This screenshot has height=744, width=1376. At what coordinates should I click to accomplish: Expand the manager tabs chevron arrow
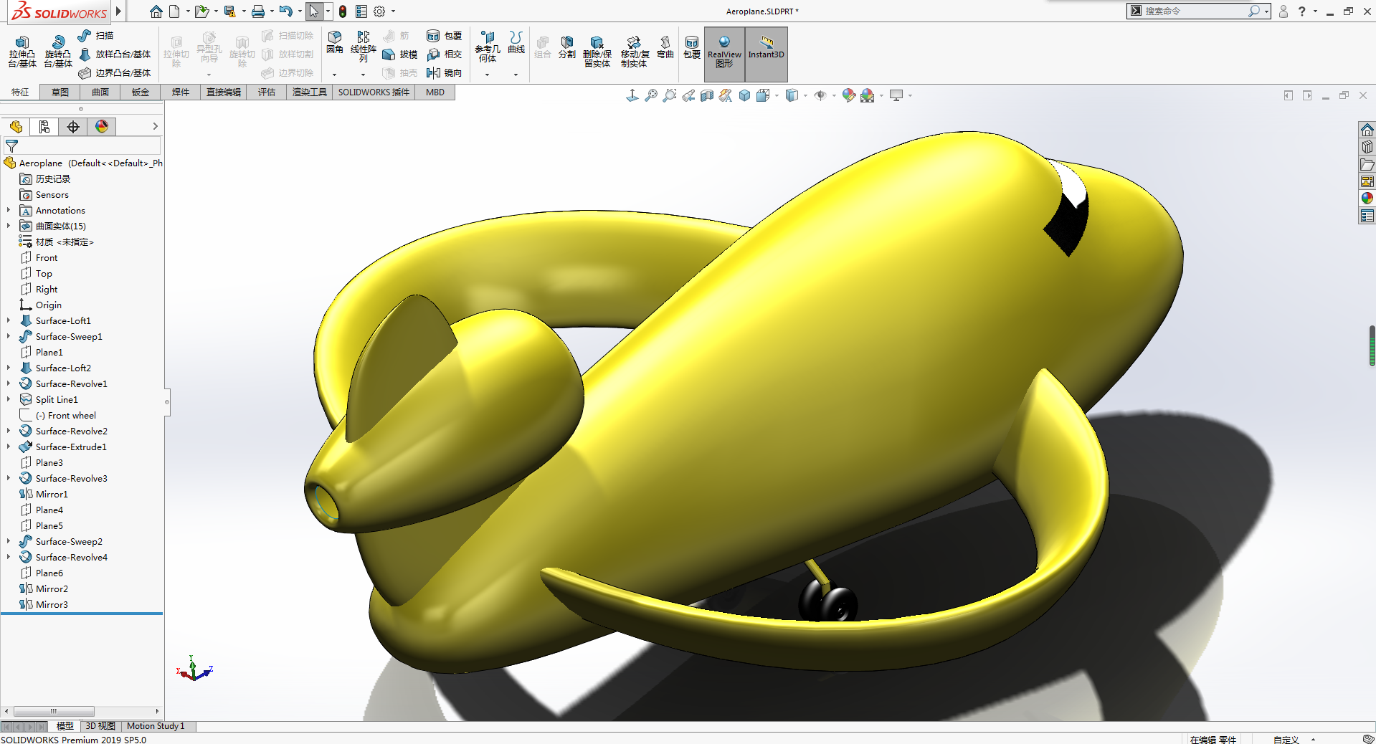pos(155,126)
